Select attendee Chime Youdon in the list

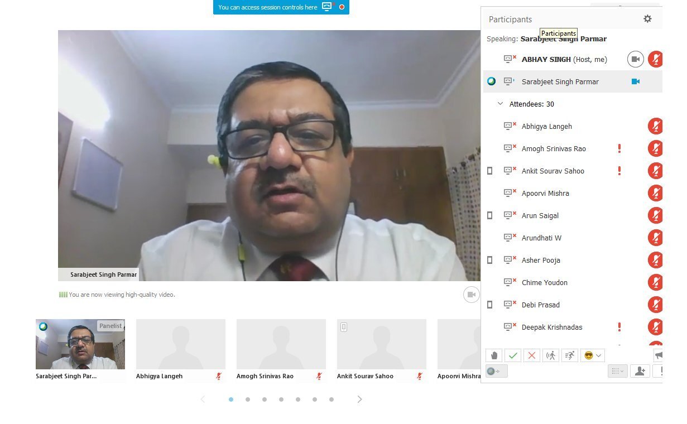click(x=544, y=282)
